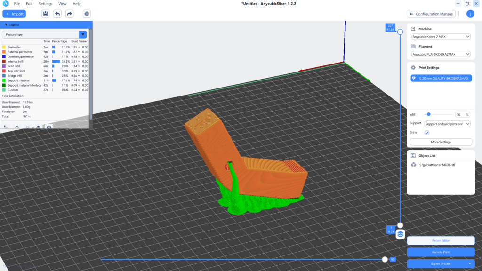Expand the Support type dropdown
The width and height of the screenshot is (482, 271).
pyautogui.click(x=447, y=124)
